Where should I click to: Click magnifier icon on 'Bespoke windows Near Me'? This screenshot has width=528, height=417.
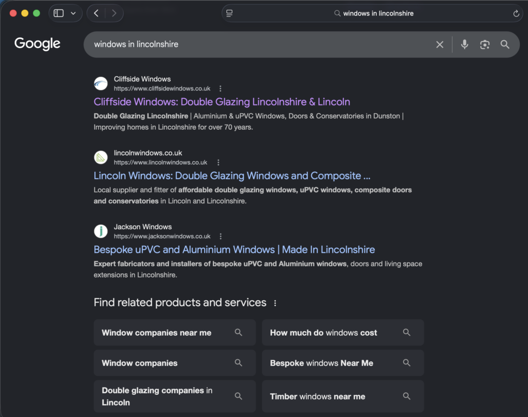point(406,362)
